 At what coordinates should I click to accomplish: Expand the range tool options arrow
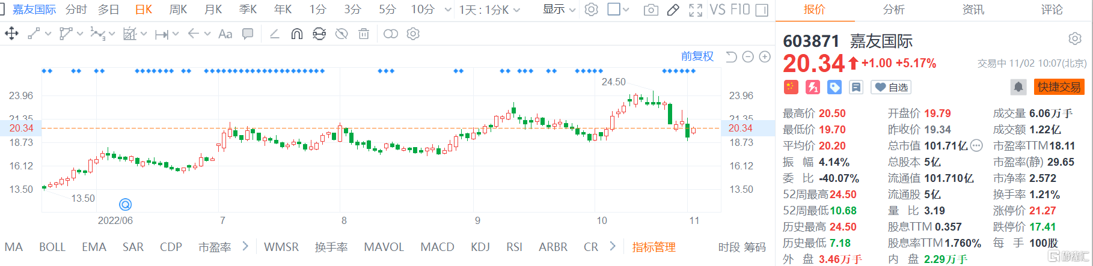tap(175, 34)
